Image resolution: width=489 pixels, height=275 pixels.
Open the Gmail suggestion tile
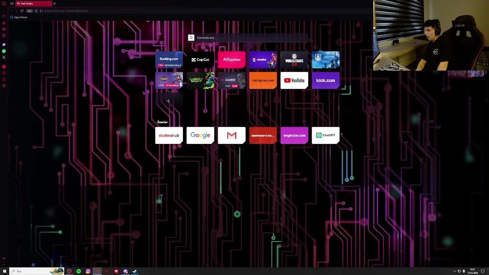[x=232, y=135]
